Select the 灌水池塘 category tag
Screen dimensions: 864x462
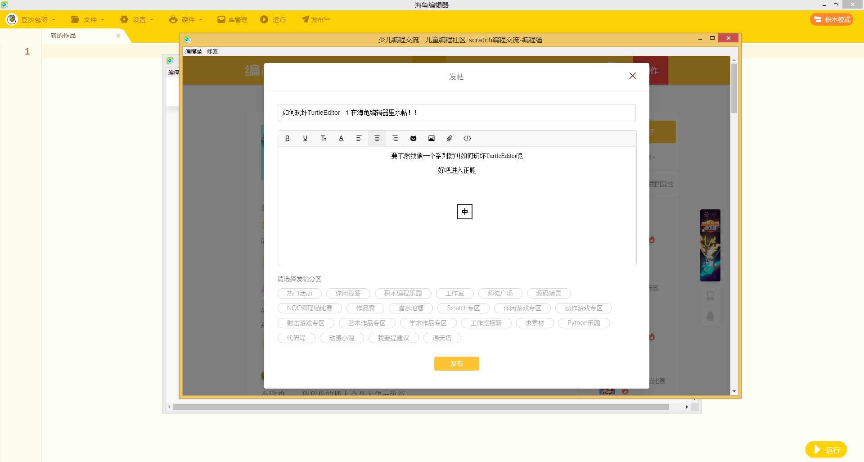pyautogui.click(x=411, y=308)
